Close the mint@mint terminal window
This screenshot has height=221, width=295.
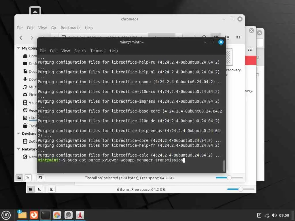[x=221, y=42]
